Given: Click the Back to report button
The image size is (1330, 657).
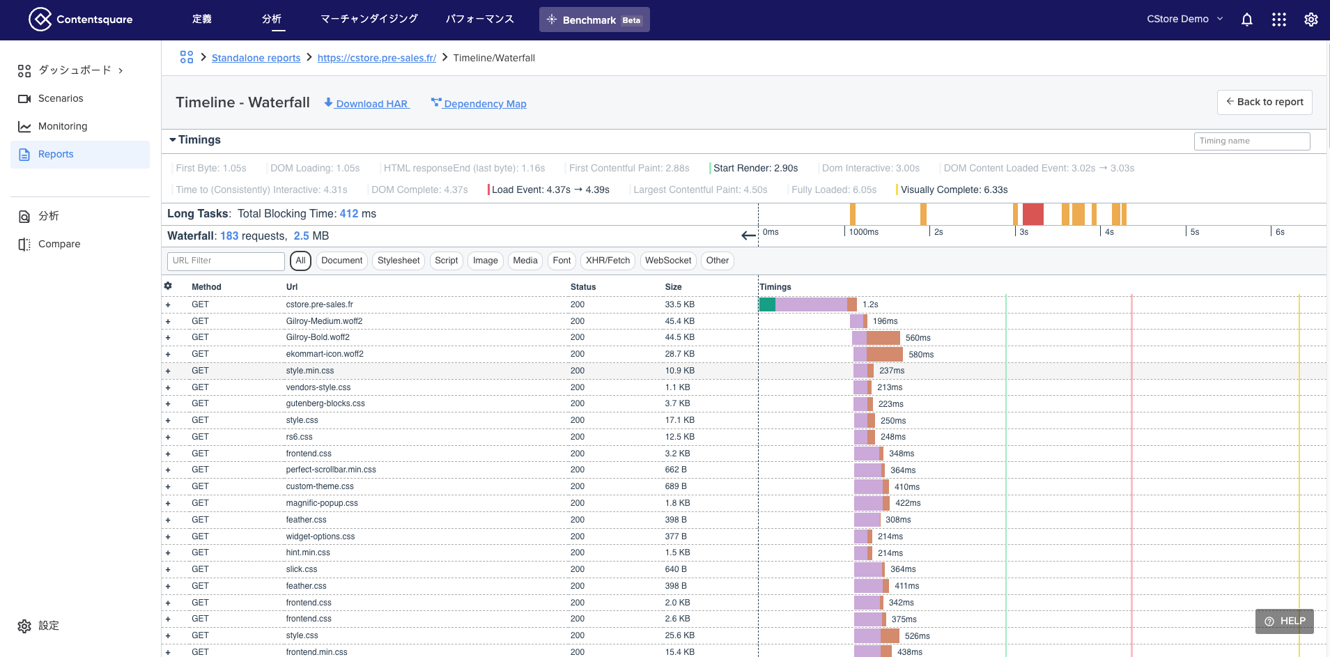Looking at the screenshot, I should click(x=1264, y=102).
